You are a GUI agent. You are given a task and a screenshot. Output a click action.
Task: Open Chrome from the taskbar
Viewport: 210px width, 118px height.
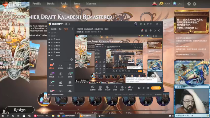pyautogui.click(x=58, y=116)
